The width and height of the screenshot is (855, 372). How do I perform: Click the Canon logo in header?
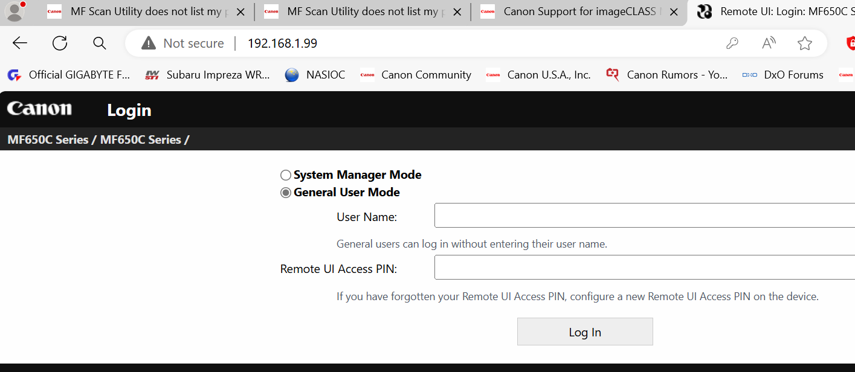[39, 109]
